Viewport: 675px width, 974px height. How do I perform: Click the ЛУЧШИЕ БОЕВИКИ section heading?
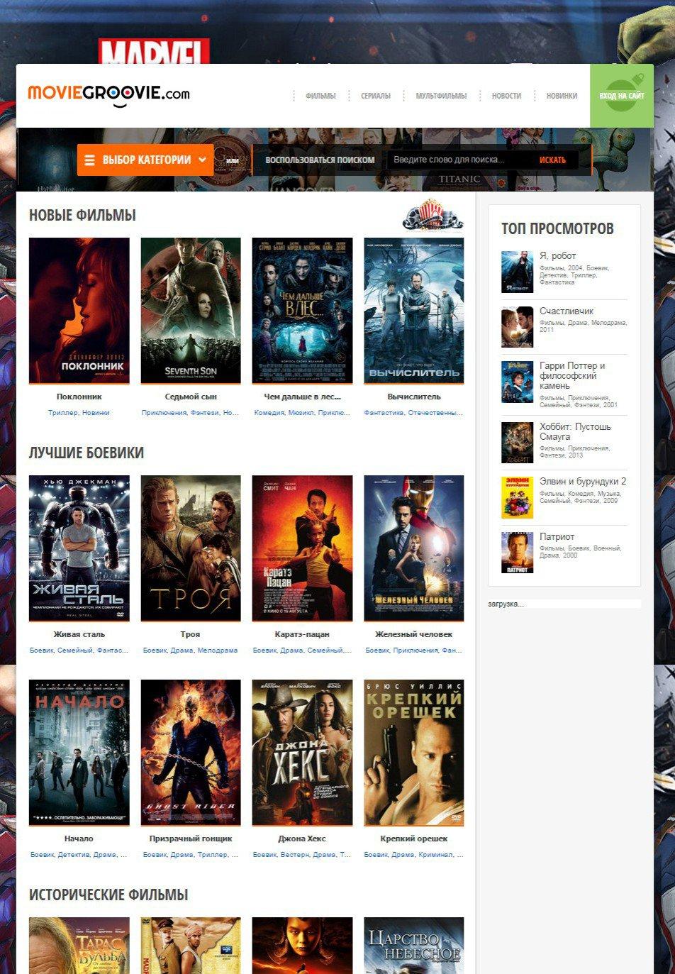87,453
